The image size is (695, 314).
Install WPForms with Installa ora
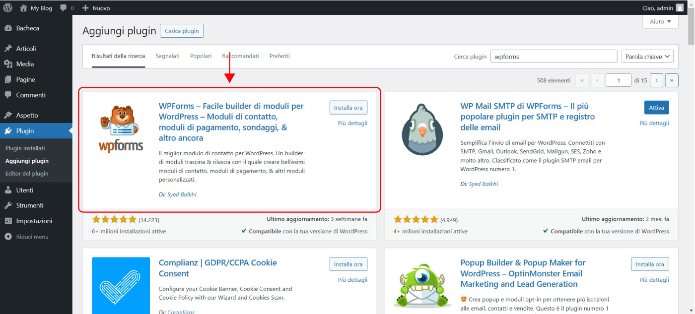348,108
